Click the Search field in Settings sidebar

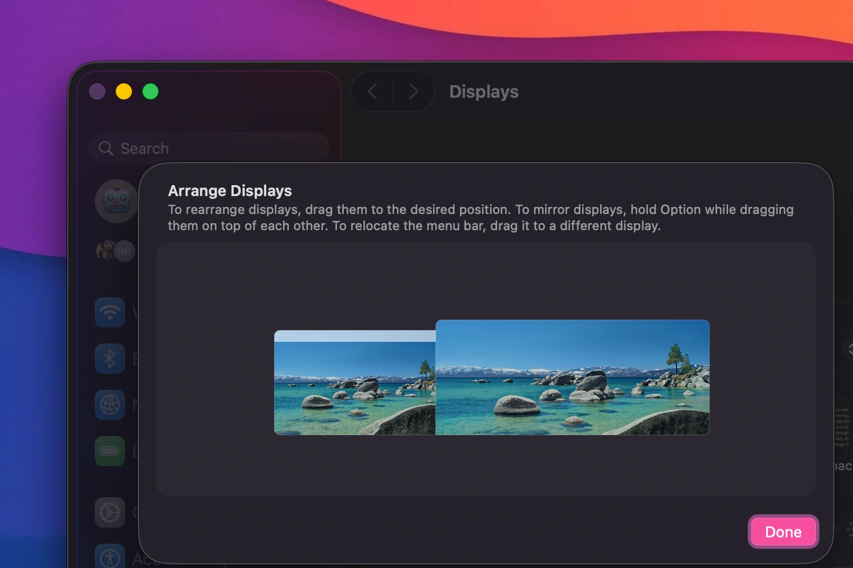point(209,149)
